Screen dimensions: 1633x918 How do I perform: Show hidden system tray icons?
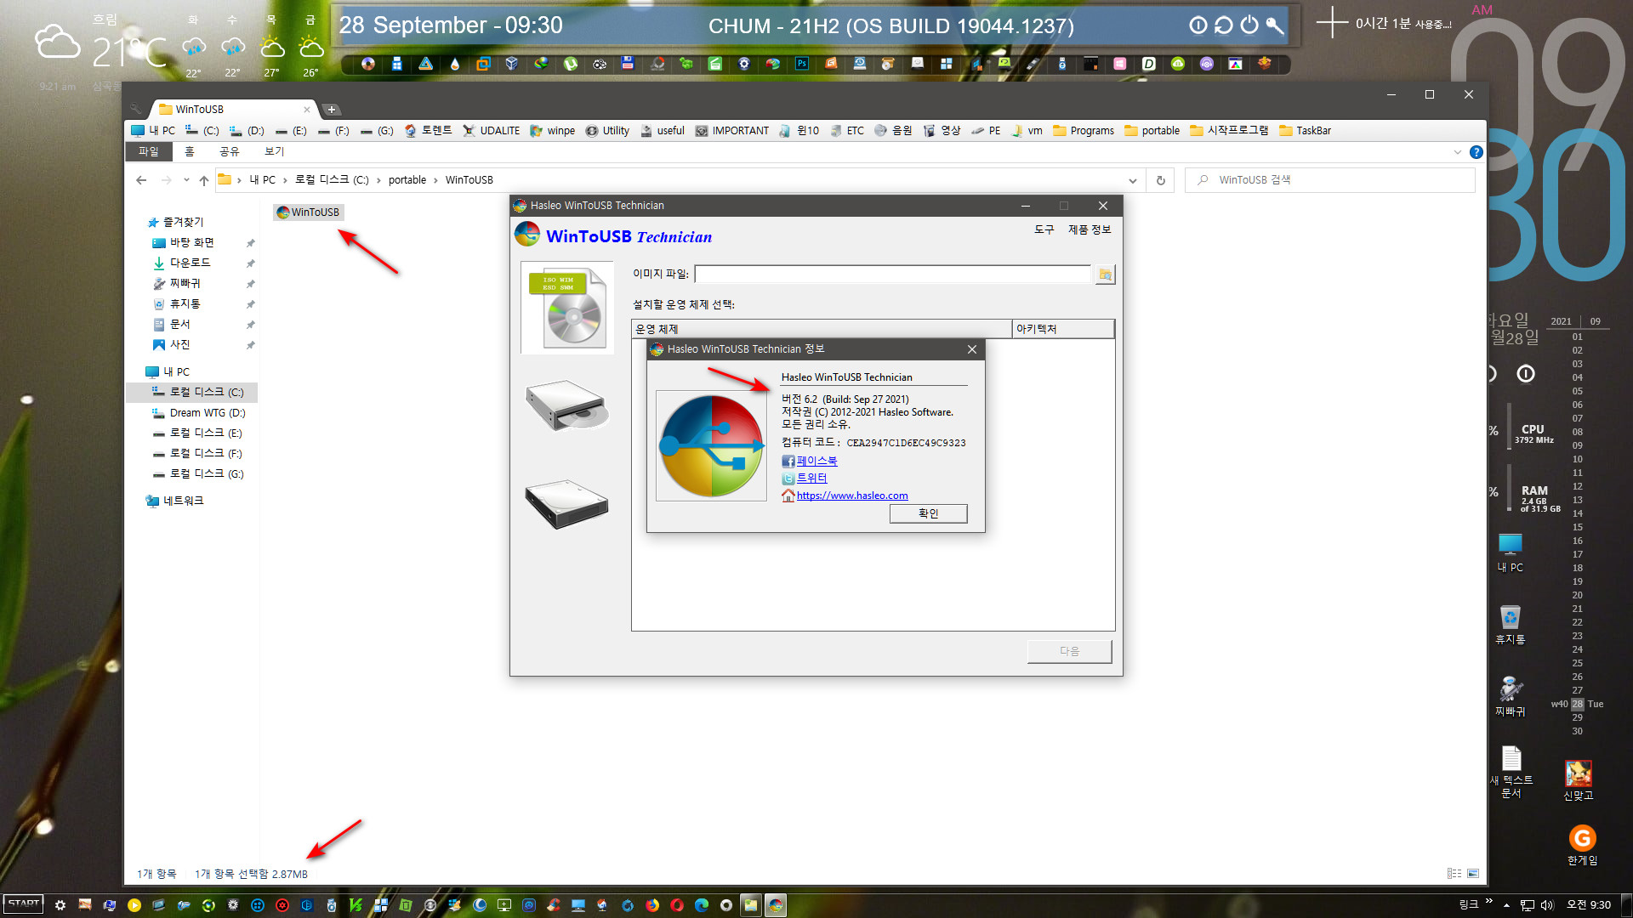(1506, 905)
